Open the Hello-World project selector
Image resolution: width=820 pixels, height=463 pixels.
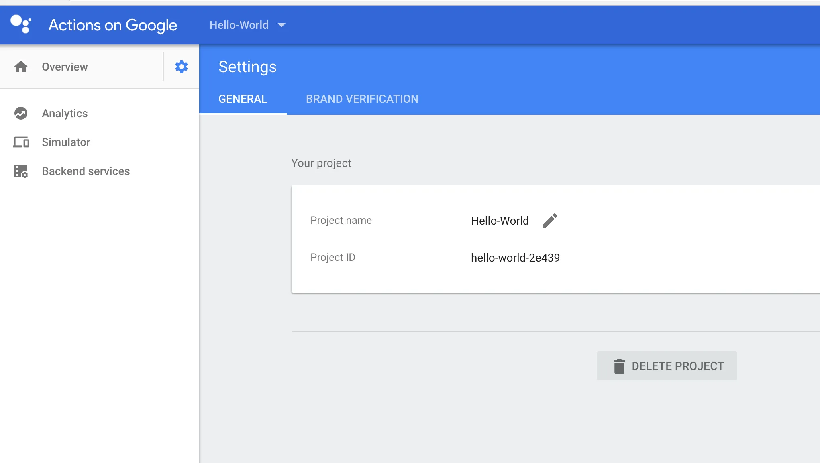click(x=239, y=25)
